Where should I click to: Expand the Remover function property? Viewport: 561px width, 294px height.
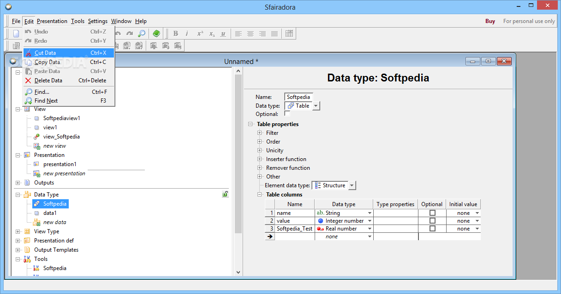click(x=260, y=168)
